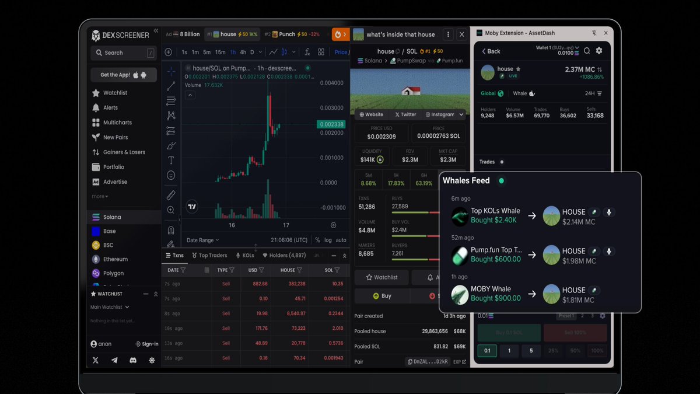Expand the transactions panel with double chevron

pyautogui.click(x=344, y=256)
